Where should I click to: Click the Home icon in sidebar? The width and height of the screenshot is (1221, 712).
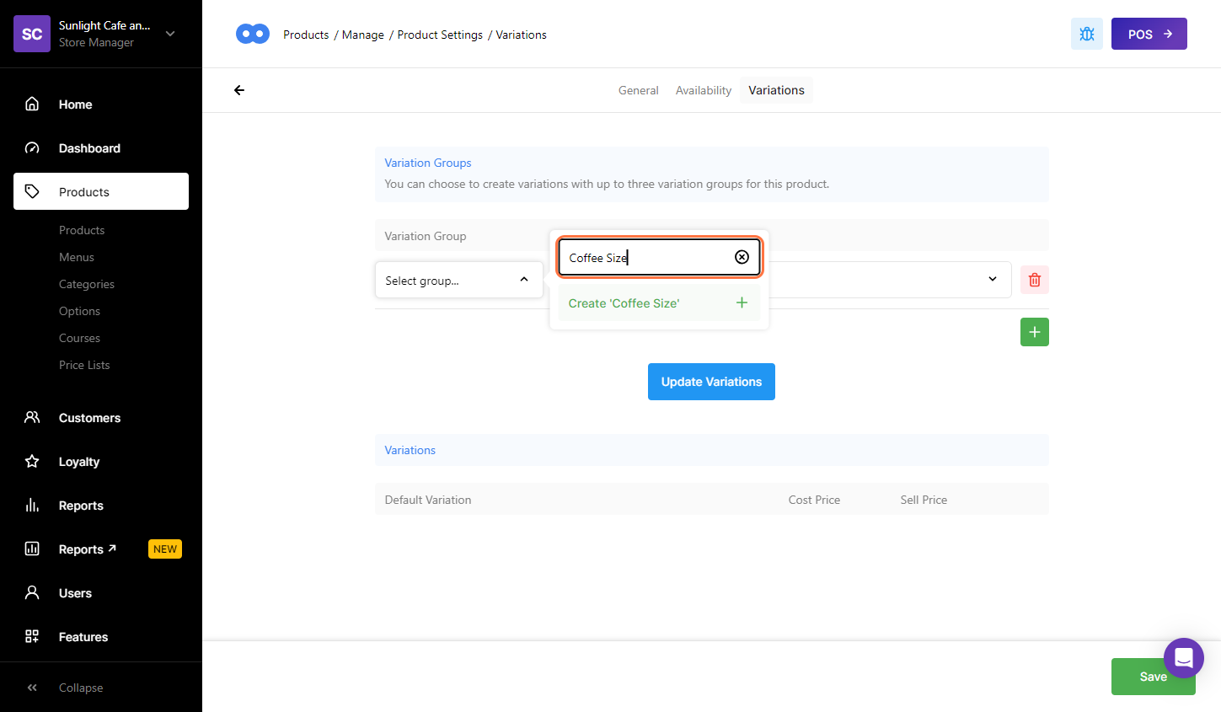[x=32, y=104]
